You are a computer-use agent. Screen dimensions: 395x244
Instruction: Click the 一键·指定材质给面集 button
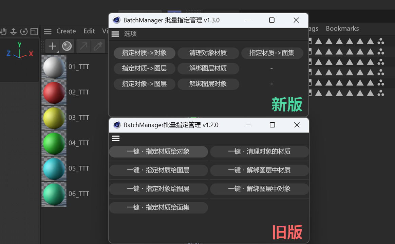158,208
